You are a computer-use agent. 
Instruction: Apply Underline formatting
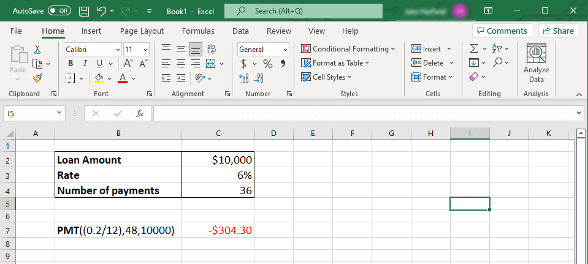point(99,63)
